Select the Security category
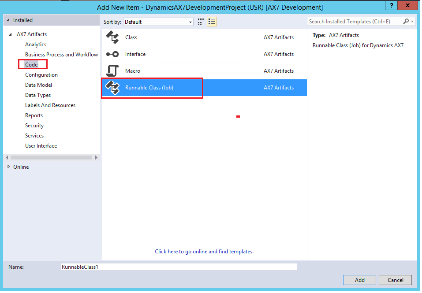The image size is (422, 293). (34, 126)
